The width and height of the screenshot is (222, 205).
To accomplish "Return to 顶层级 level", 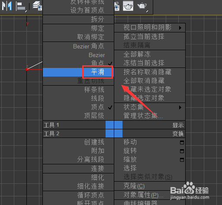I will click(x=94, y=116).
